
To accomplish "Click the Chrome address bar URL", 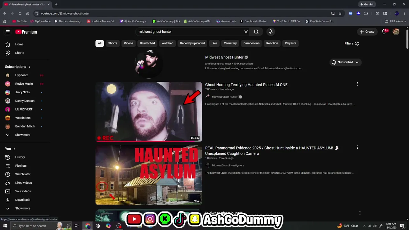I will 65,13.
